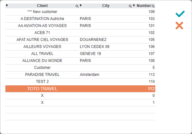Cancel using the orange X icon

point(179,25)
